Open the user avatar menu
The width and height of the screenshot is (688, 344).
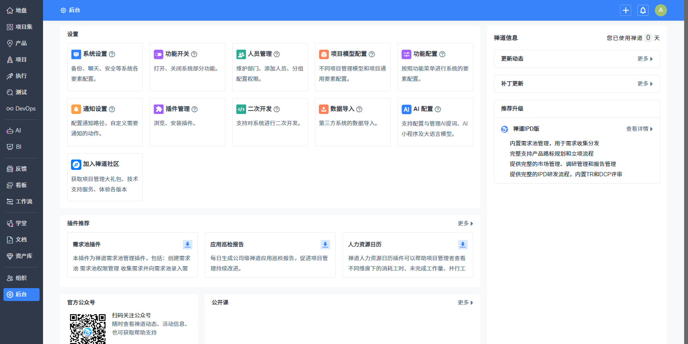(x=660, y=10)
